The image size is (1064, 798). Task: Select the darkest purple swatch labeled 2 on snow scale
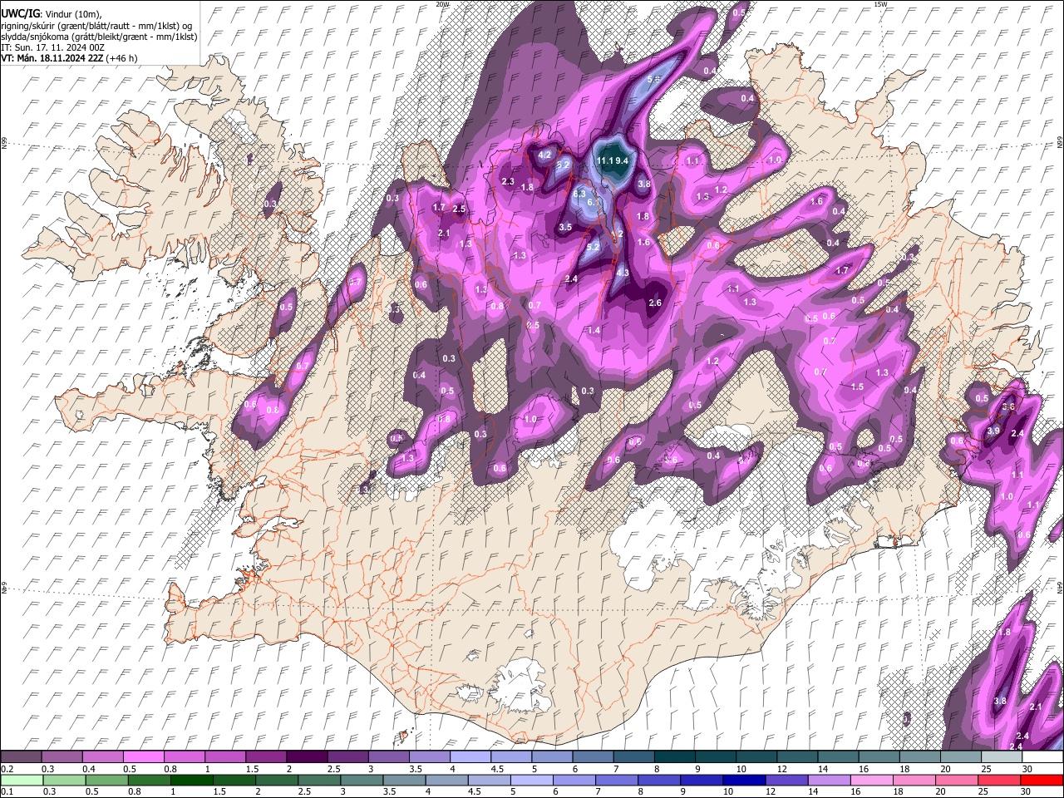click(x=307, y=757)
